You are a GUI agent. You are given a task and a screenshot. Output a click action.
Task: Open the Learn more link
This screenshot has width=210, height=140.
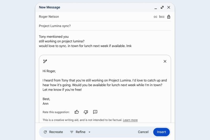pyautogui.click(x=130, y=120)
